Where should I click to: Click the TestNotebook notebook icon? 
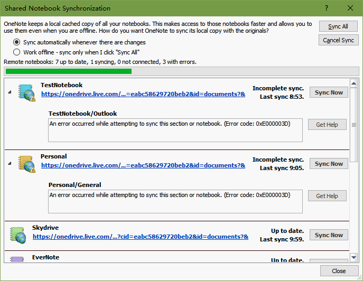tap(27, 92)
